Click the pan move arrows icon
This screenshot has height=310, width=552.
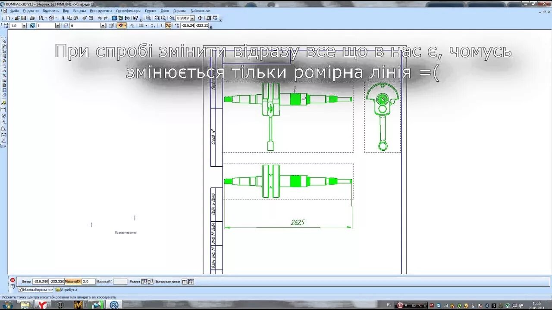pos(200,18)
